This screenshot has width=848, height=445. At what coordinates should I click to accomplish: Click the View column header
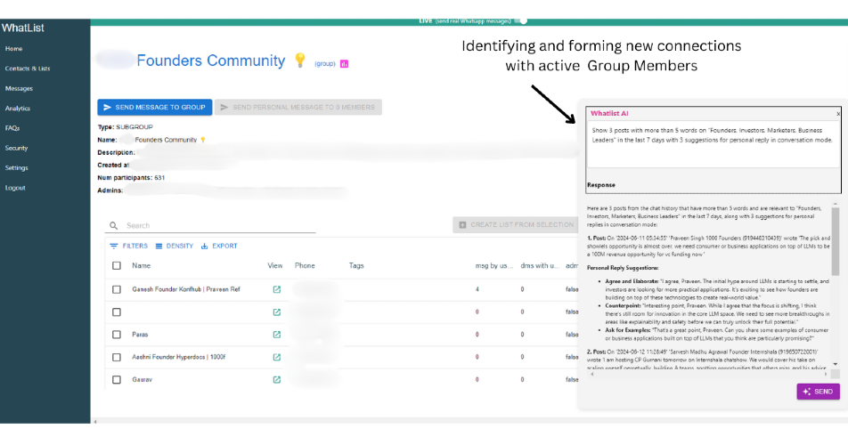coord(274,266)
